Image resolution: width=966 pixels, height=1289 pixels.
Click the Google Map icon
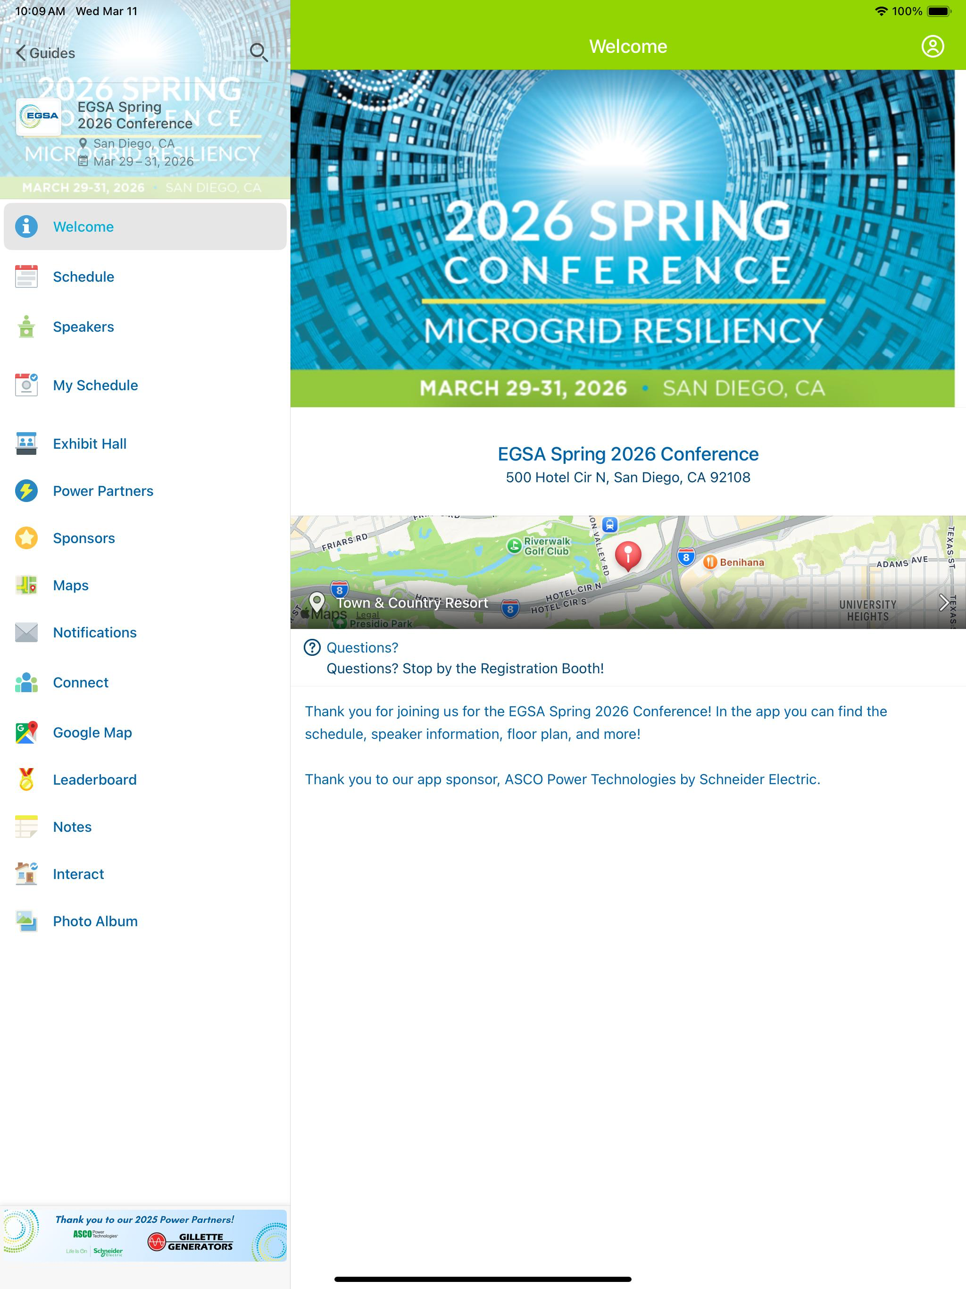coord(26,732)
